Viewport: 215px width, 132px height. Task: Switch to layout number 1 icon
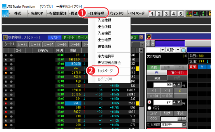152,14
